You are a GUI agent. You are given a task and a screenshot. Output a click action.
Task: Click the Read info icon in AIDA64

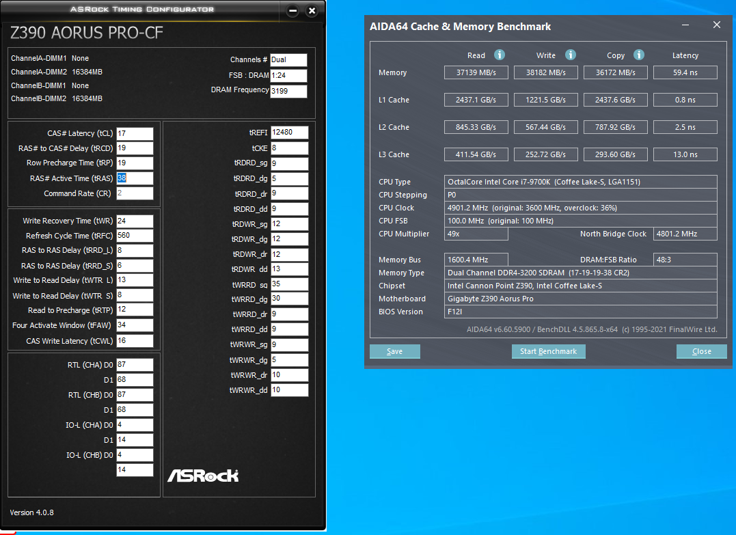500,55
